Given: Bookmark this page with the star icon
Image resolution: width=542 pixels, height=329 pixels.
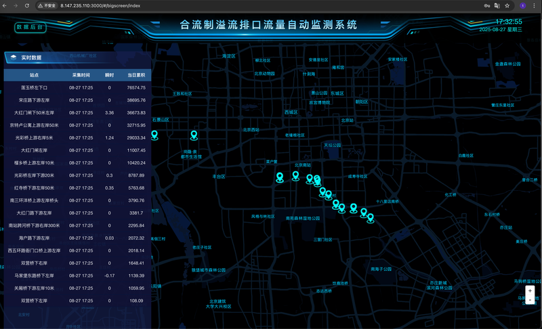Looking at the screenshot, I should tap(507, 5).
